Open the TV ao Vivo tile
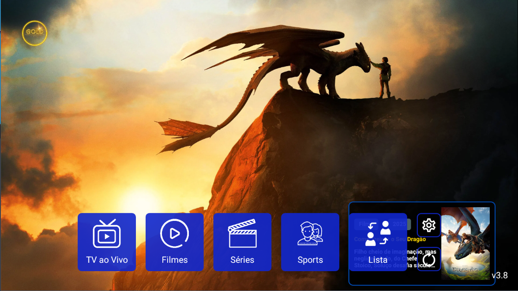 coord(107,242)
